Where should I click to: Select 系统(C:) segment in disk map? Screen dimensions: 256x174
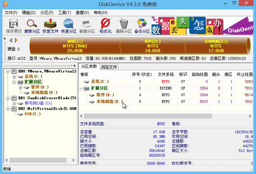point(75,46)
